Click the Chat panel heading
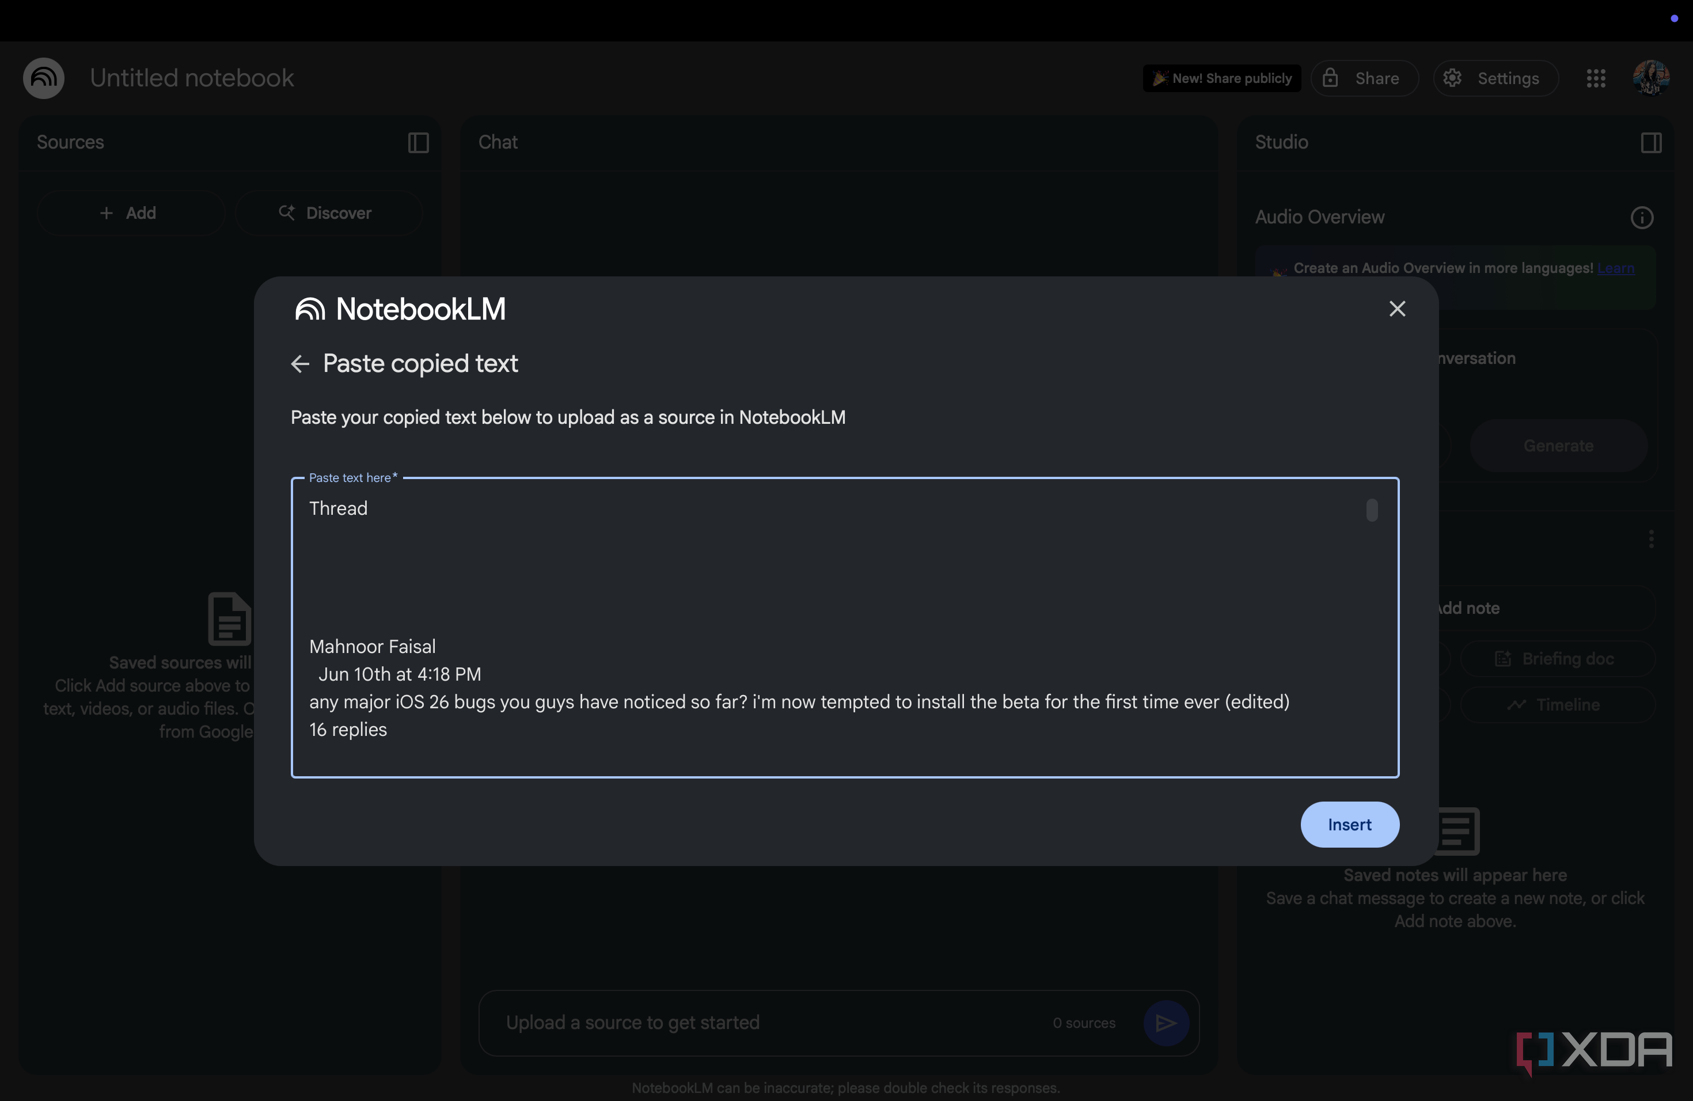1693x1101 pixels. pos(498,142)
